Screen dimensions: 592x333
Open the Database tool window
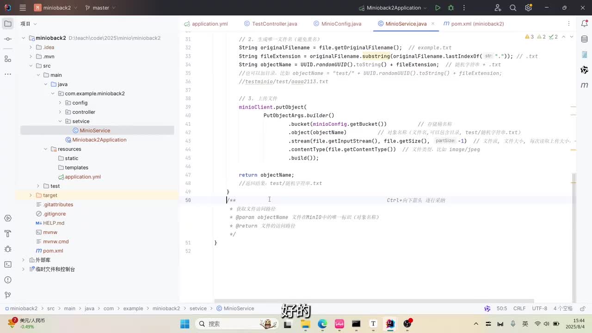pos(585,39)
